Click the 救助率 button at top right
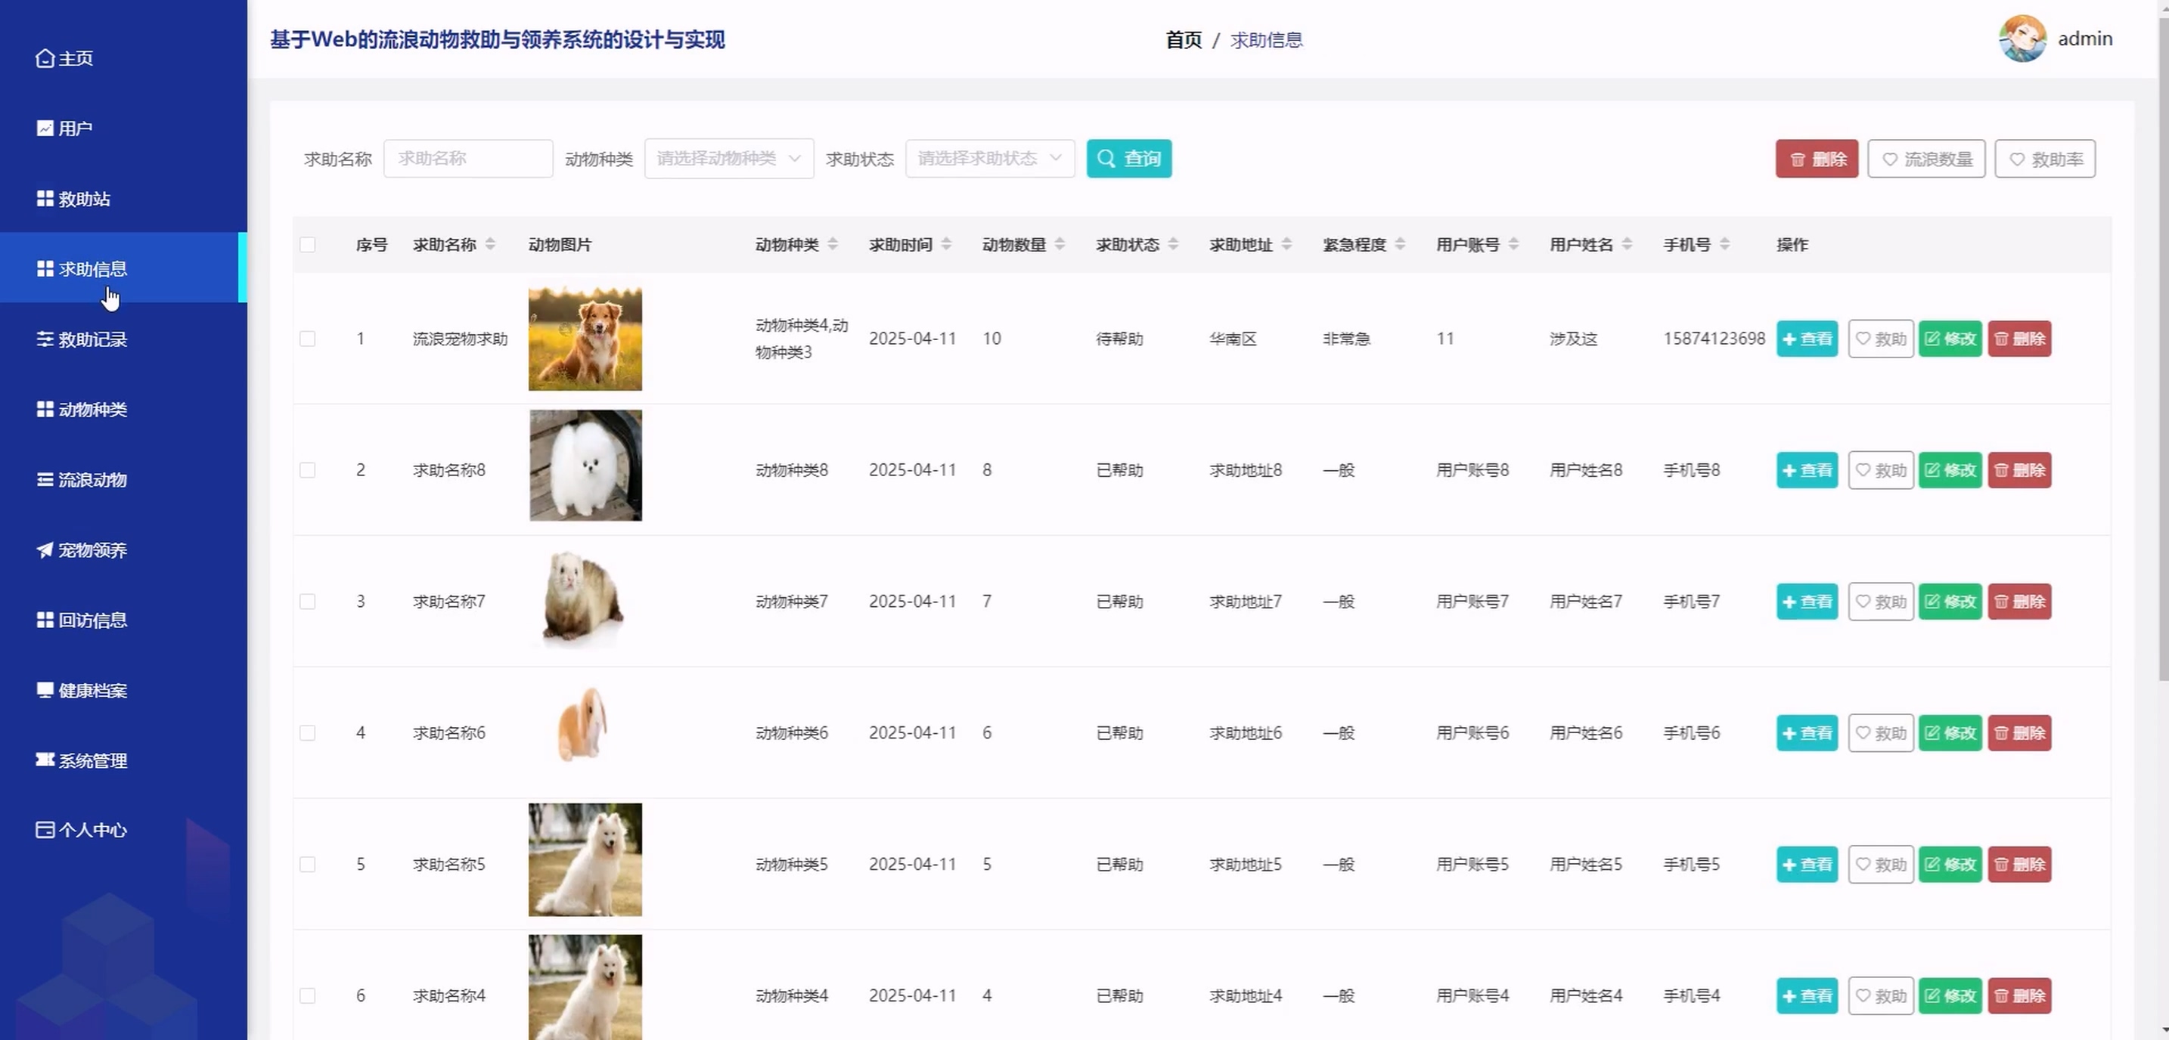The image size is (2169, 1040). pos(2044,159)
